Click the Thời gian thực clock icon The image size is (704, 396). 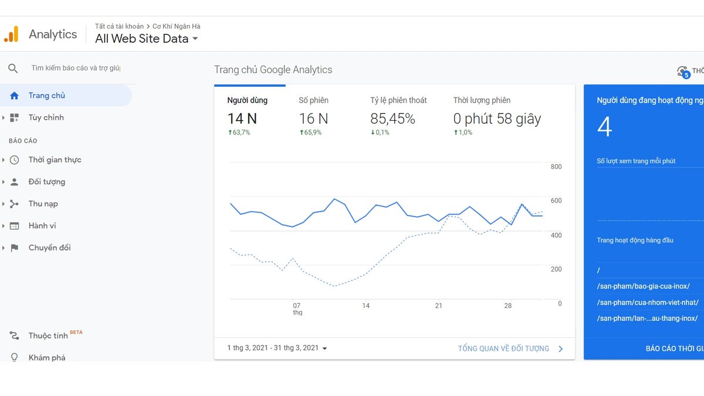click(15, 160)
